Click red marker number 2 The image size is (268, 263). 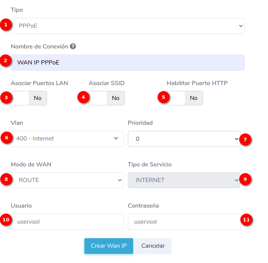(x=6, y=60)
